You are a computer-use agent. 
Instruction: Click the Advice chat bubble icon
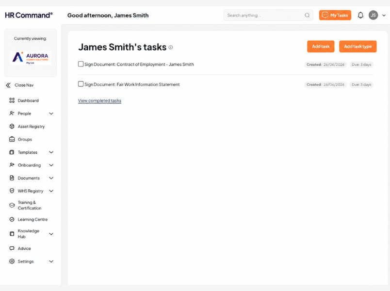pos(12,248)
